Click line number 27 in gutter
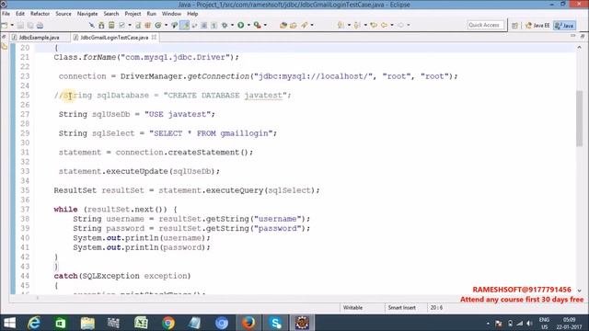This screenshot has height=331, width=589. (x=25, y=114)
